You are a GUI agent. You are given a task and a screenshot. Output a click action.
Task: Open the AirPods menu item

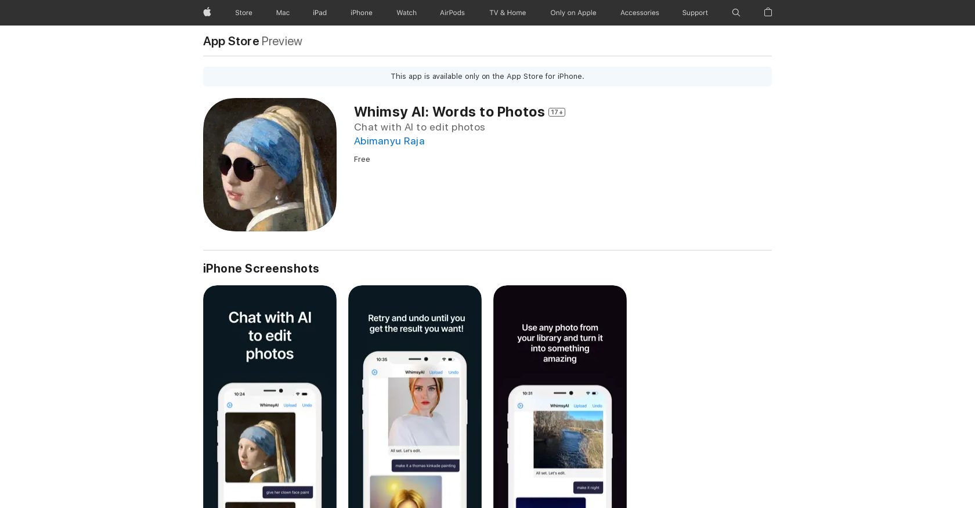click(452, 13)
